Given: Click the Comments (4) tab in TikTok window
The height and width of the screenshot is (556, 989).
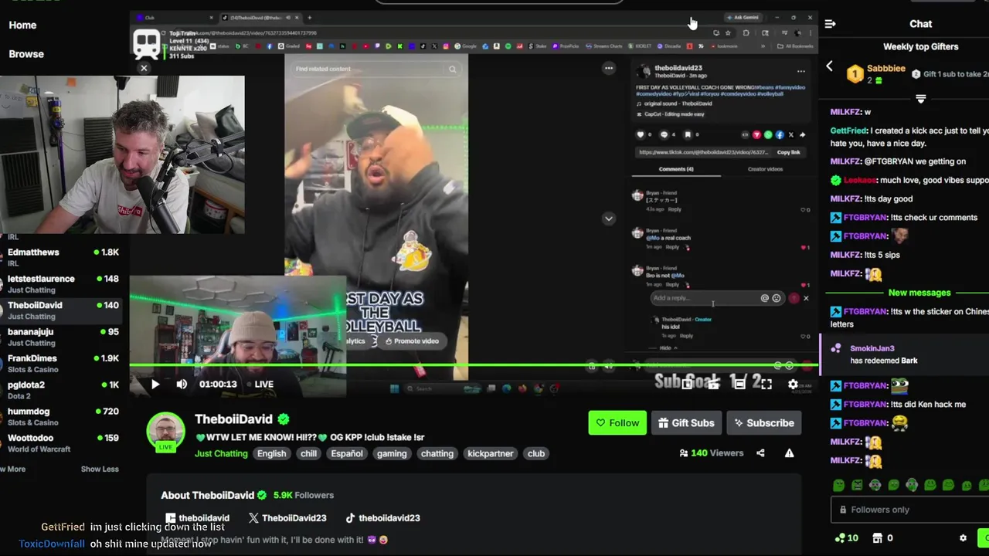Looking at the screenshot, I should 675,169.
